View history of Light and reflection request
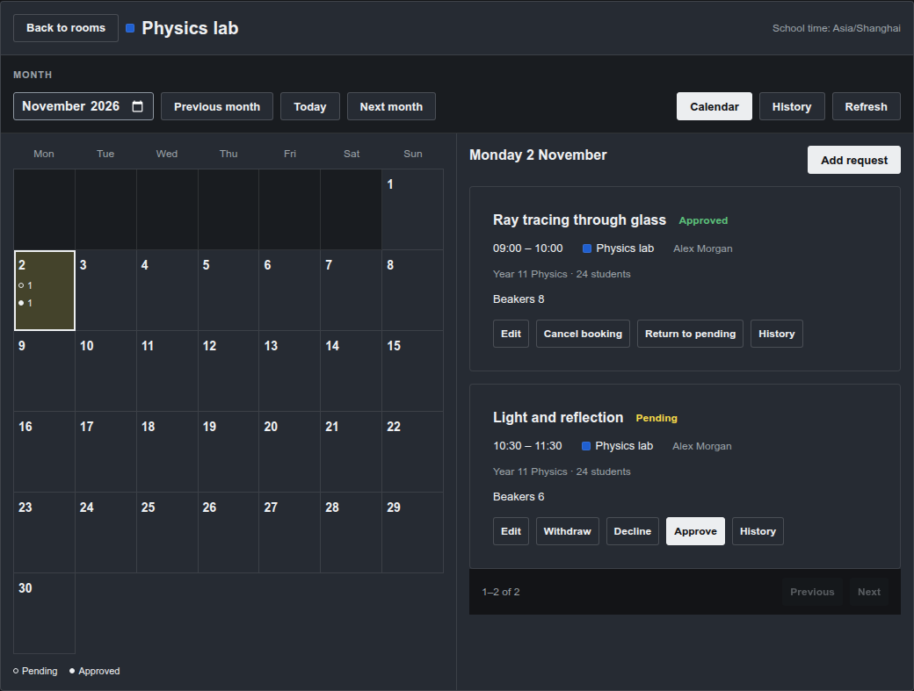 758,531
